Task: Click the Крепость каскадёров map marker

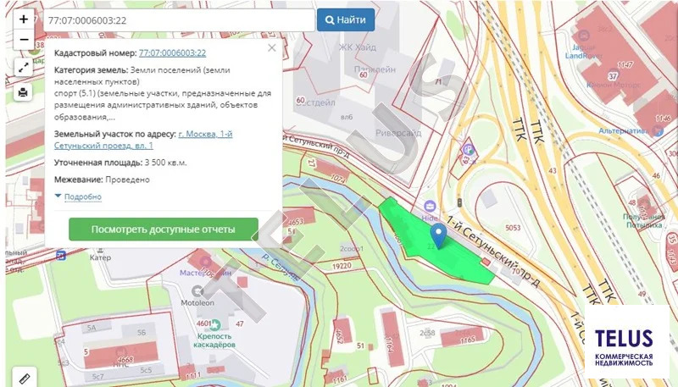Action: (216, 325)
